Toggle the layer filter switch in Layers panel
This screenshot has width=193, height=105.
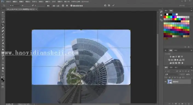192,71
